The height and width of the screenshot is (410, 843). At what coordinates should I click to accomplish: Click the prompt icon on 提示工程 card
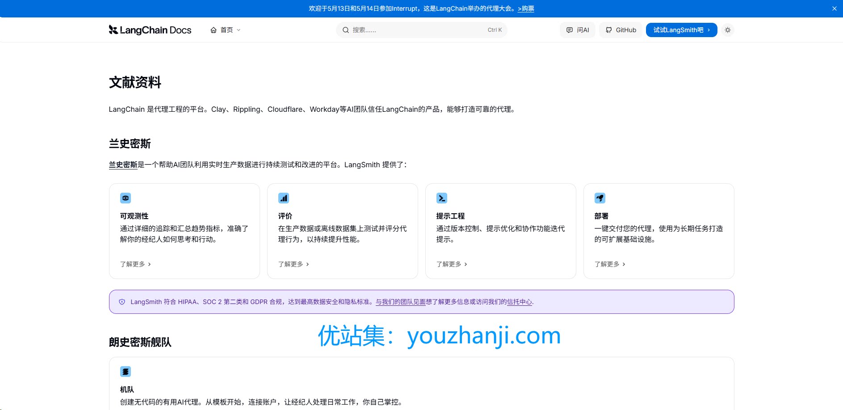tap(442, 198)
